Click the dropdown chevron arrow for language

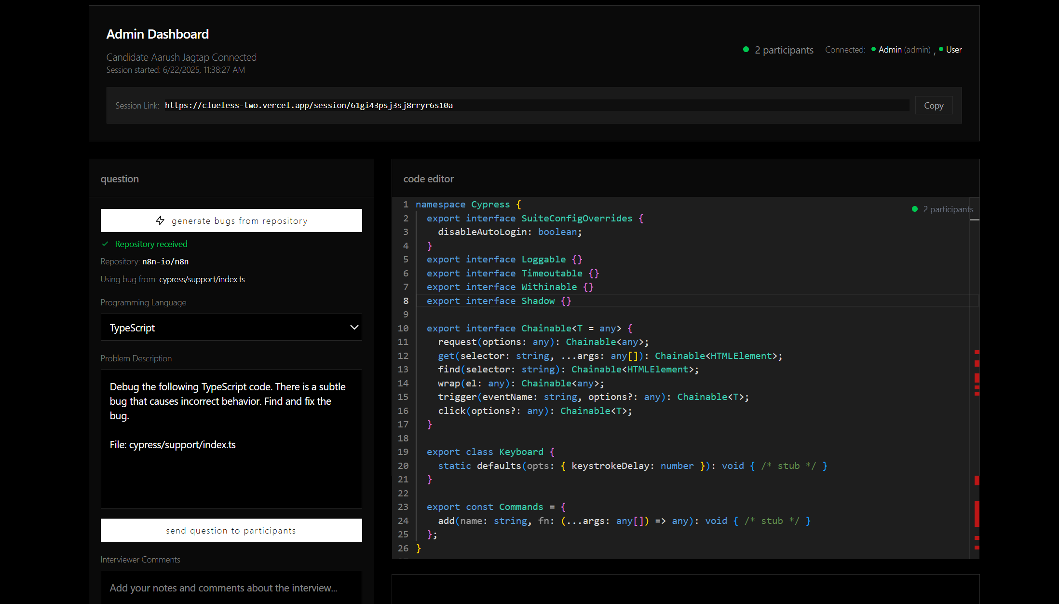coord(354,328)
